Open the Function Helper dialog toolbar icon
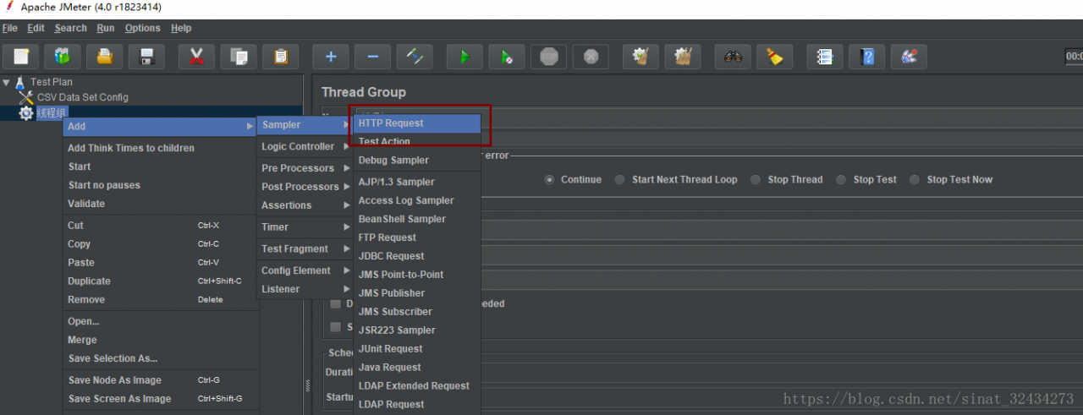1083x415 pixels. [825, 57]
